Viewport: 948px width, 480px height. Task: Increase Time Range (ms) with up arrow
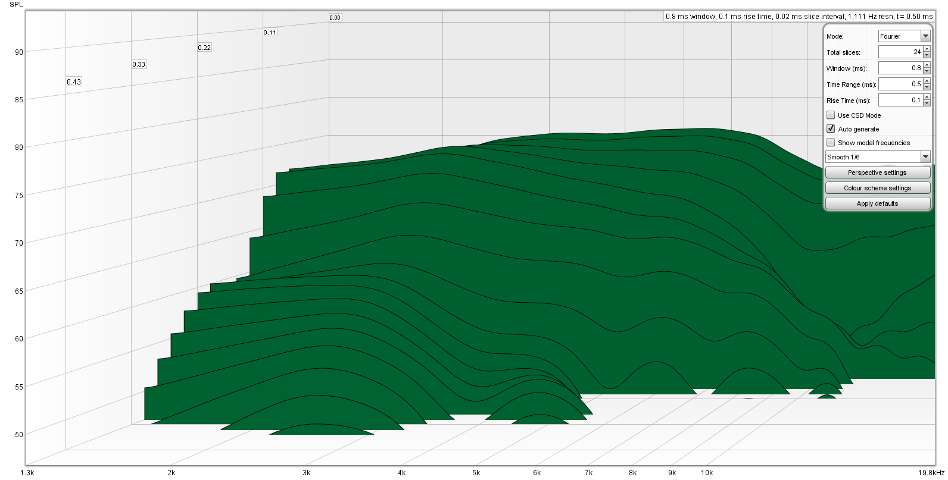[927, 81]
